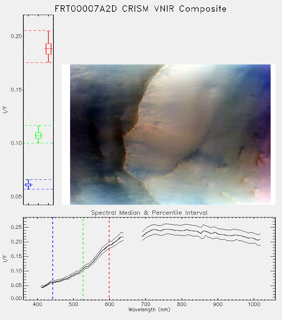The width and height of the screenshot is (282, 320).
Task: Click the red box plot marker
Action: (x=48, y=49)
